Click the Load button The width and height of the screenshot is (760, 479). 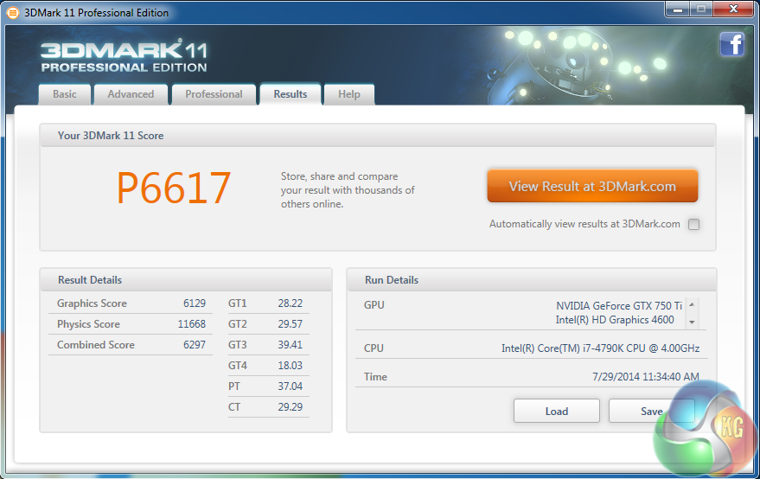coord(557,411)
